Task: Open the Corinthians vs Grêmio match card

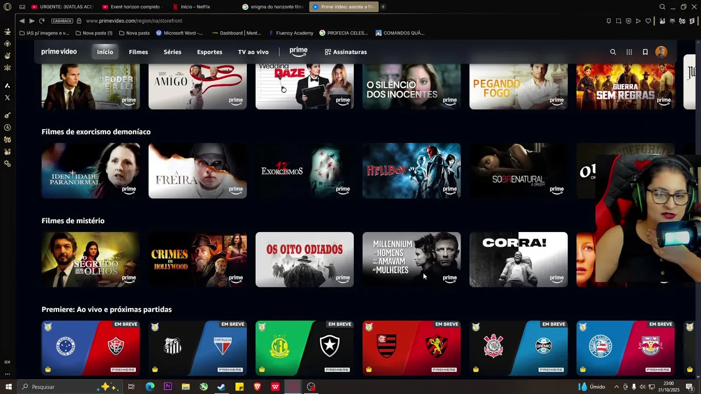Action: tap(519, 348)
